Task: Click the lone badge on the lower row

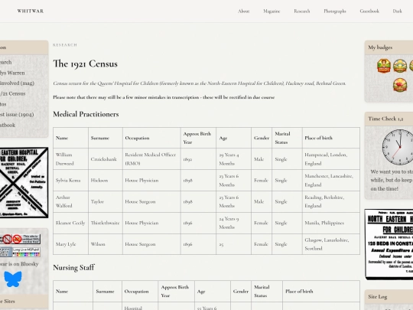Action: (400, 85)
